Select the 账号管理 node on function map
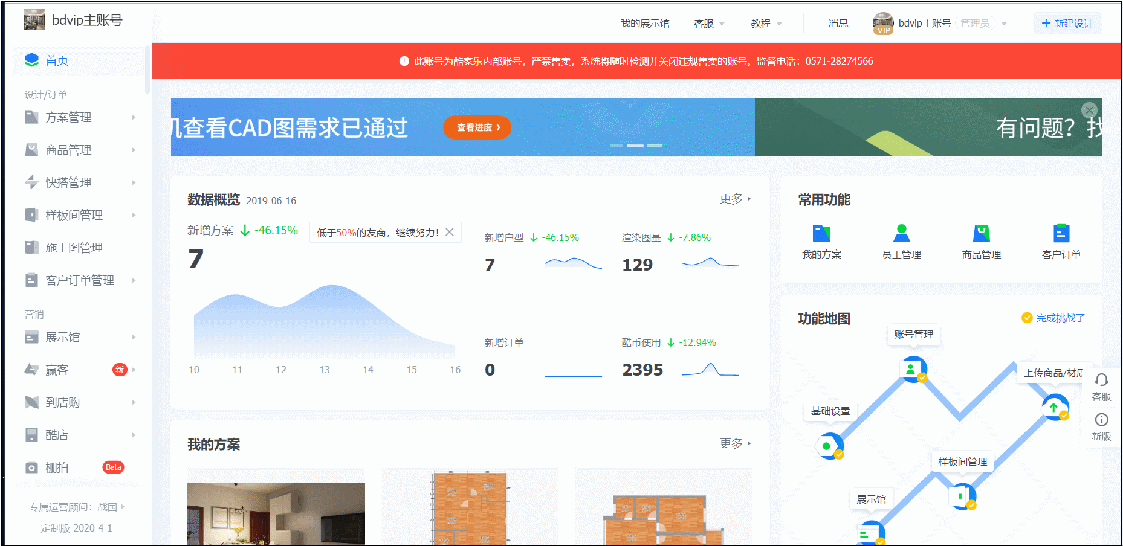This screenshot has height=546, width=1123. (912, 369)
